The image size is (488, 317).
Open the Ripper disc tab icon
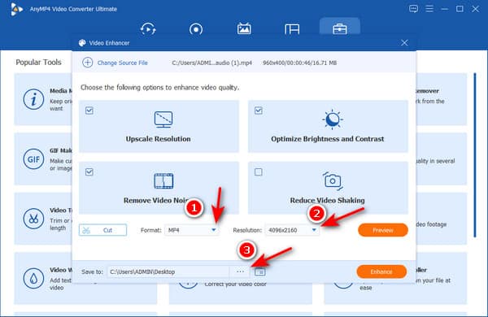(196, 29)
